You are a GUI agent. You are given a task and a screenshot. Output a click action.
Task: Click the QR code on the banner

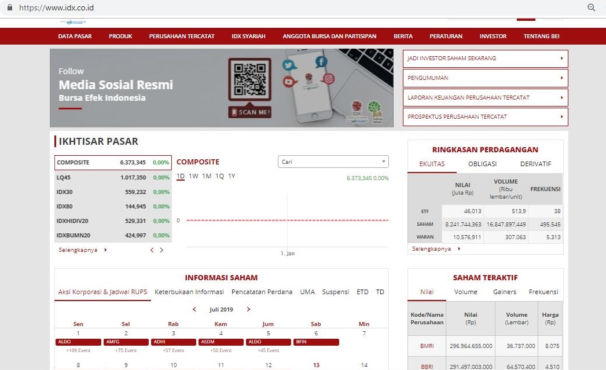pos(249,79)
